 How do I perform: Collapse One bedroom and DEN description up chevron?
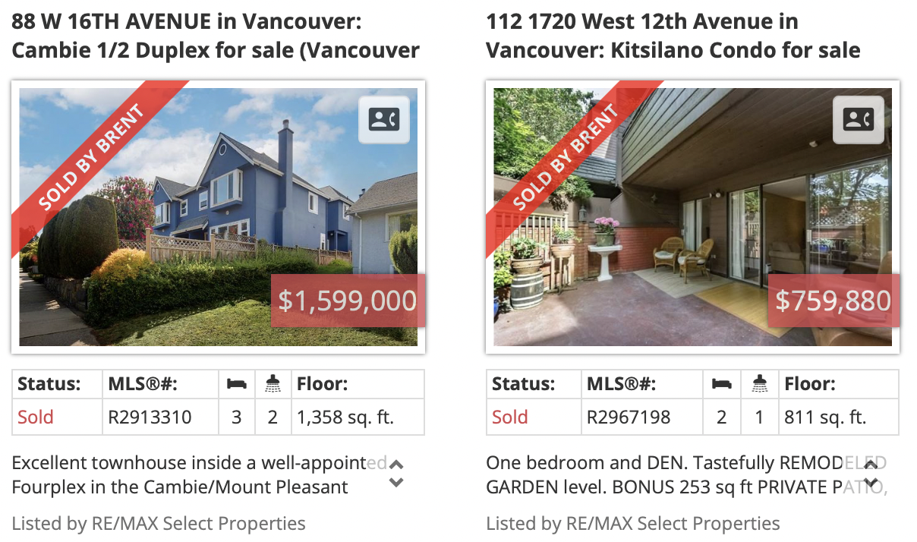[871, 465]
